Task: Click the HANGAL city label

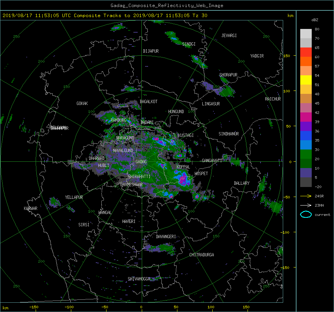Action: click(105, 213)
